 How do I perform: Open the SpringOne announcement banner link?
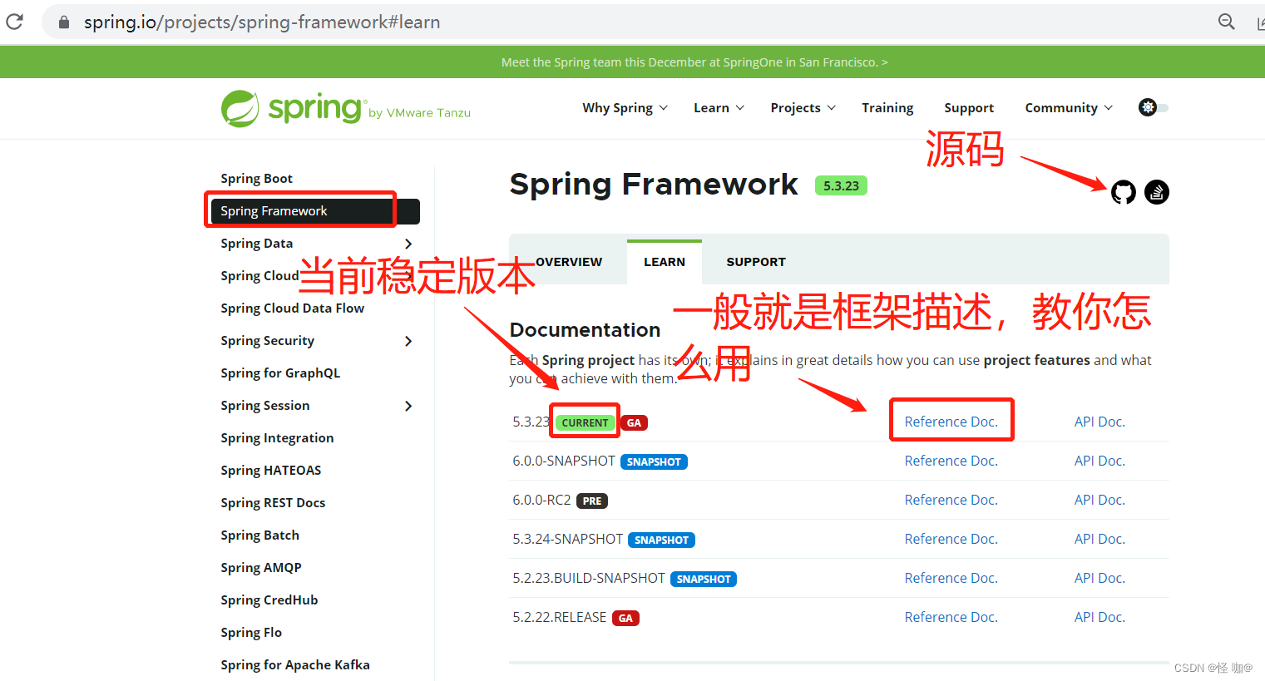point(694,62)
